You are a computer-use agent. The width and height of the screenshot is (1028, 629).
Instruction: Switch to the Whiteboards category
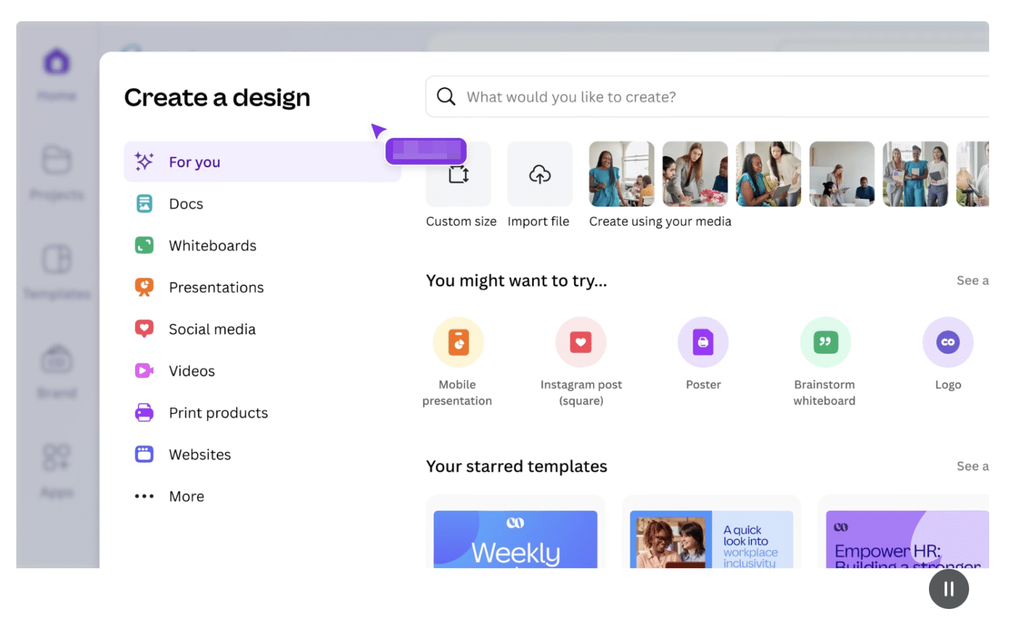tap(212, 245)
